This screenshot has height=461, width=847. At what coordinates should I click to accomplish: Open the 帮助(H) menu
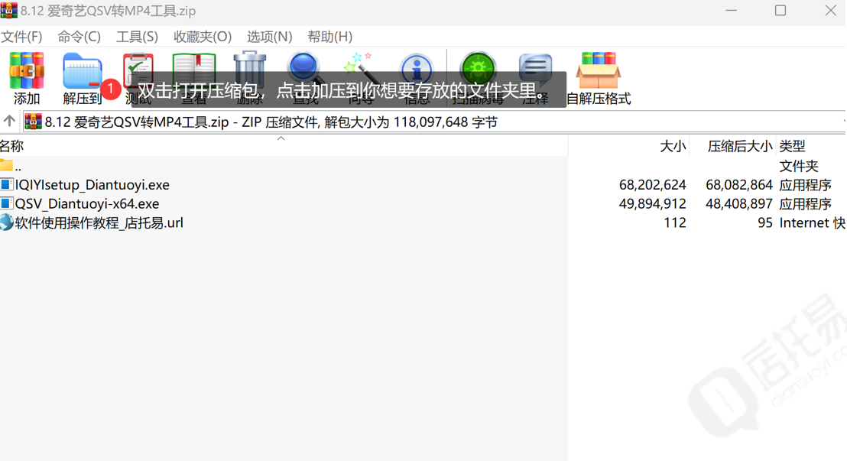pyautogui.click(x=330, y=37)
